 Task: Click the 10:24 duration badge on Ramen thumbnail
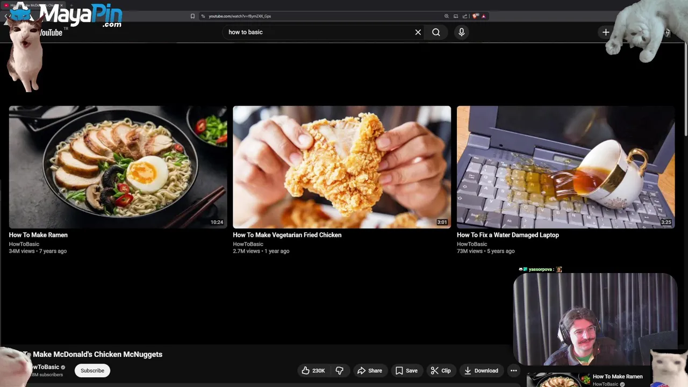(217, 222)
